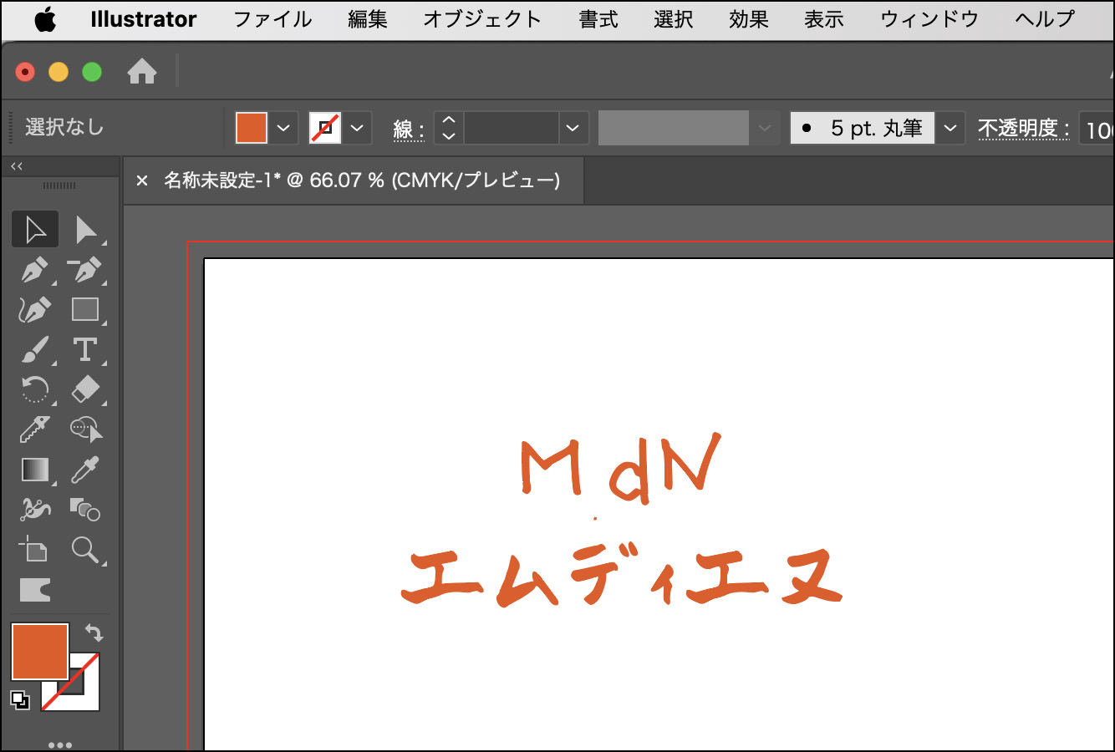Collapse the tools panel with double arrows

pyautogui.click(x=17, y=166)
